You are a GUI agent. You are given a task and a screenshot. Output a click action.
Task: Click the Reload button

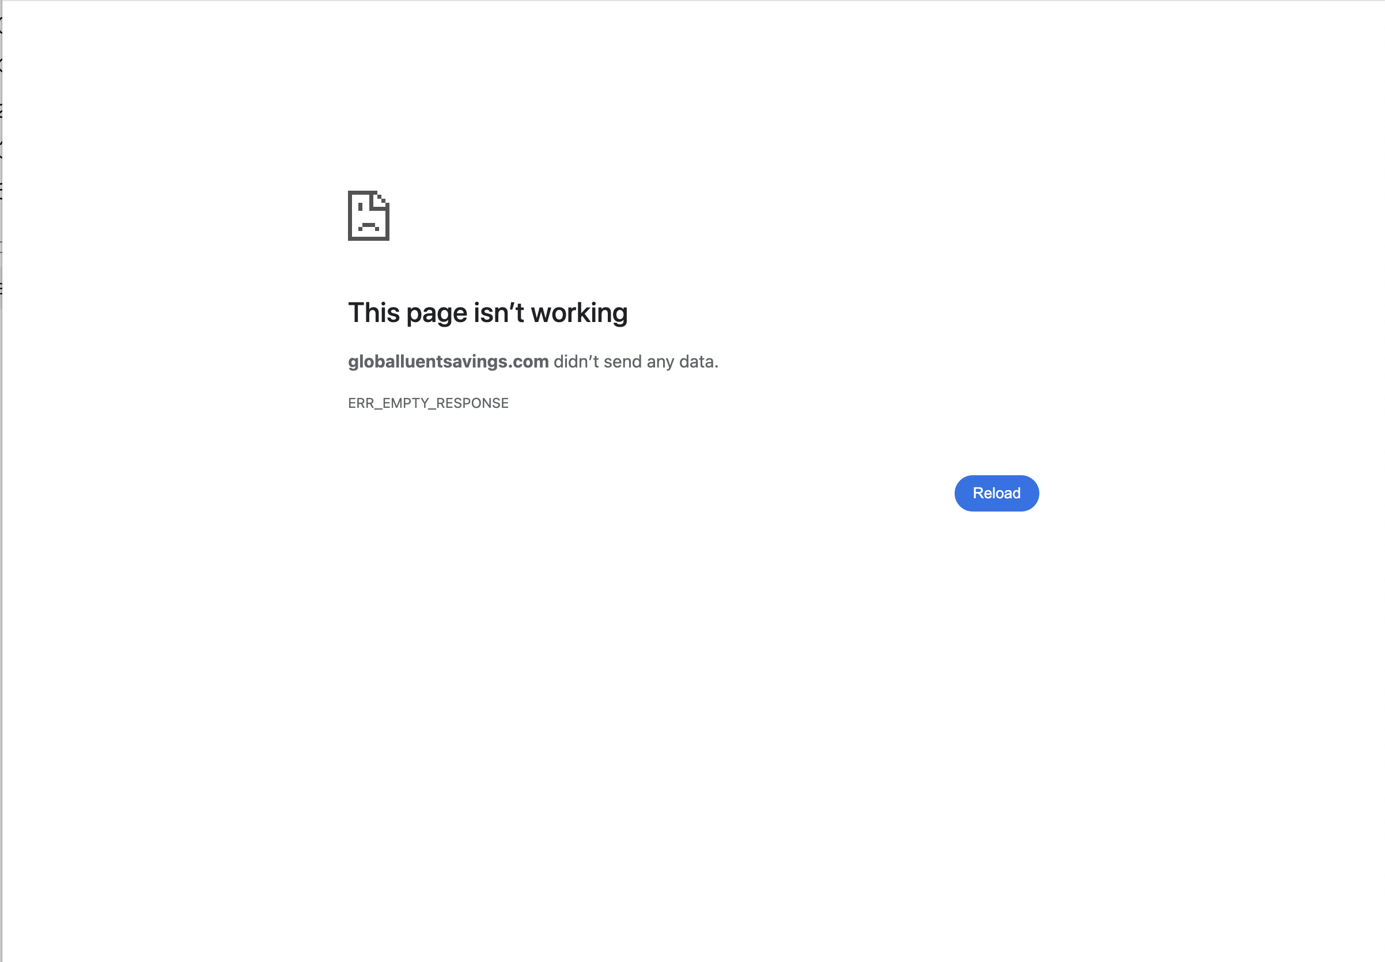click(x=996, y=493)
